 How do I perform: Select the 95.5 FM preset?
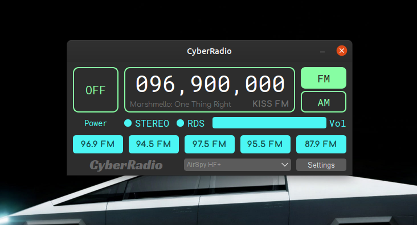click(x=265, y=144)
